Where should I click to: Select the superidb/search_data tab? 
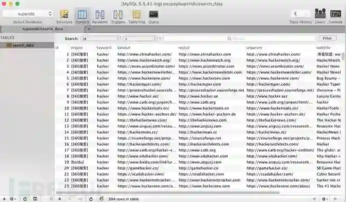pos(43,29)
